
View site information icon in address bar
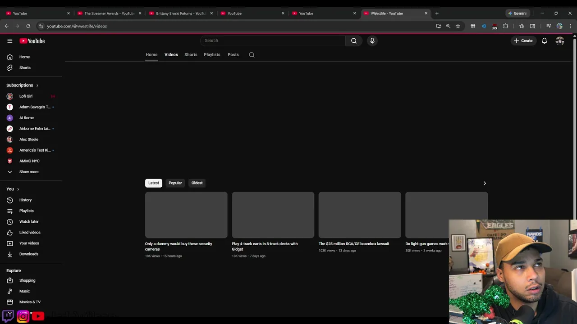[x=41, y=26]
